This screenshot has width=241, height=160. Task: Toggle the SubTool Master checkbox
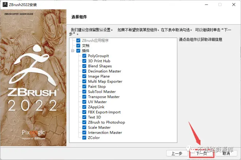[84, 91]
